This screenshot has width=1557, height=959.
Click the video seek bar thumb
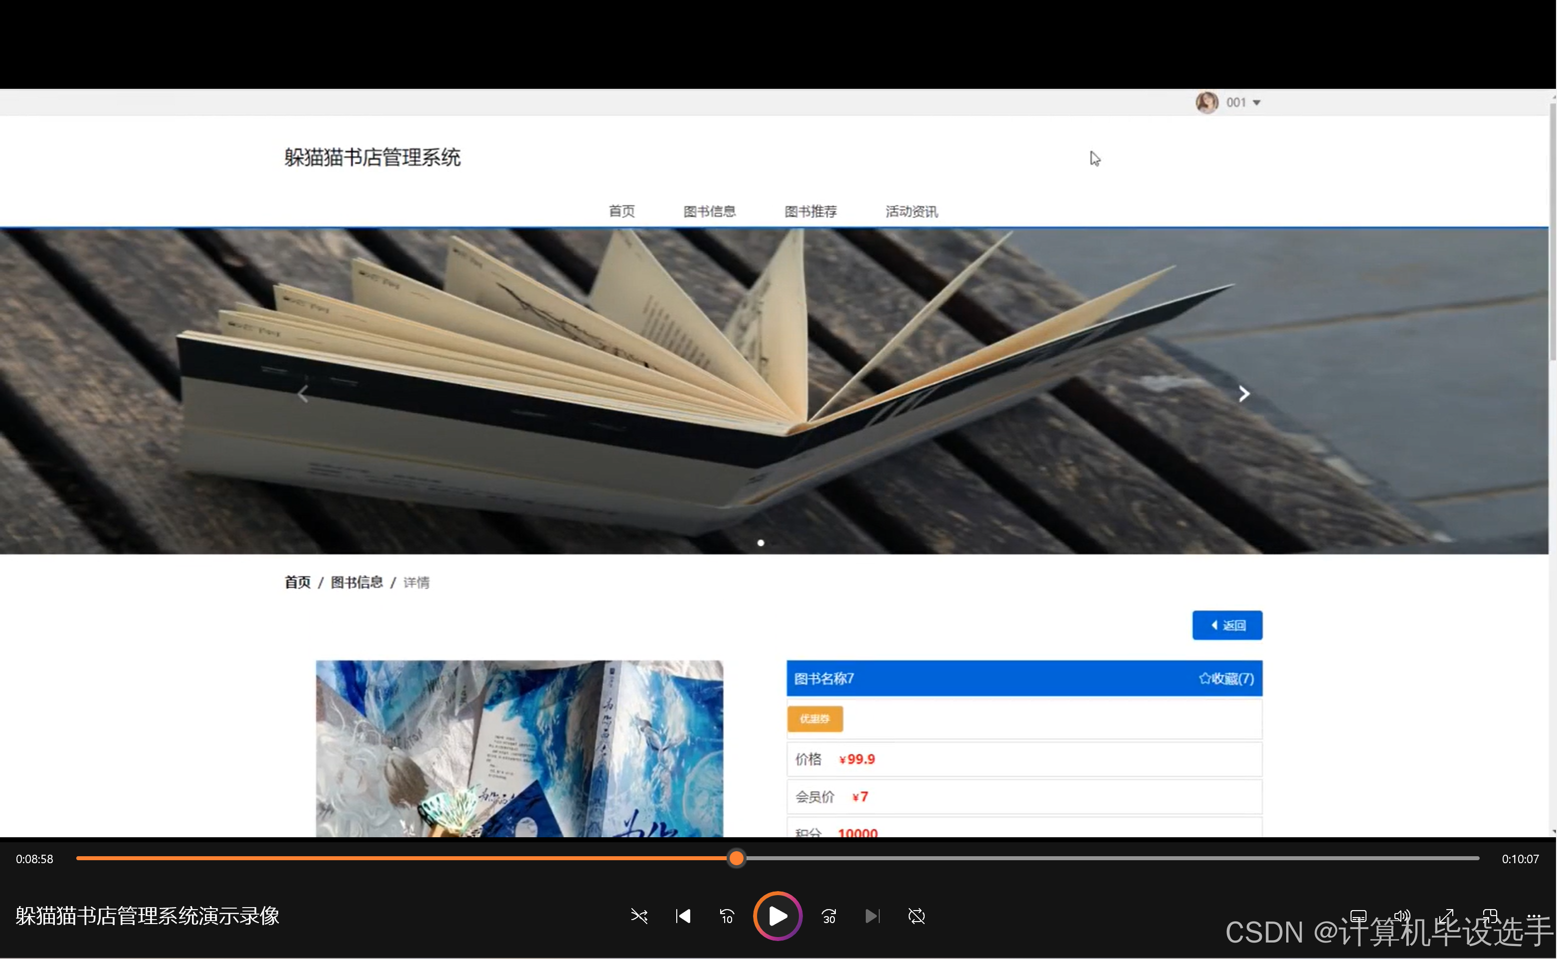(736, 858)
